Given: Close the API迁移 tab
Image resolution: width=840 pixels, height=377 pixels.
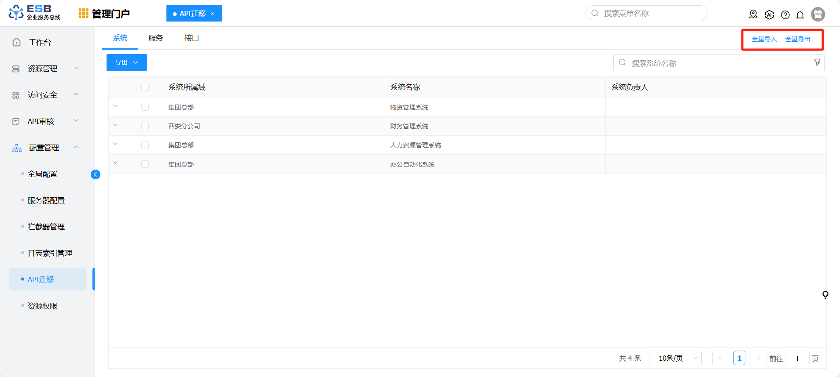Looking at the screenshot, I should pyautogui.click(x=213, y=14).
